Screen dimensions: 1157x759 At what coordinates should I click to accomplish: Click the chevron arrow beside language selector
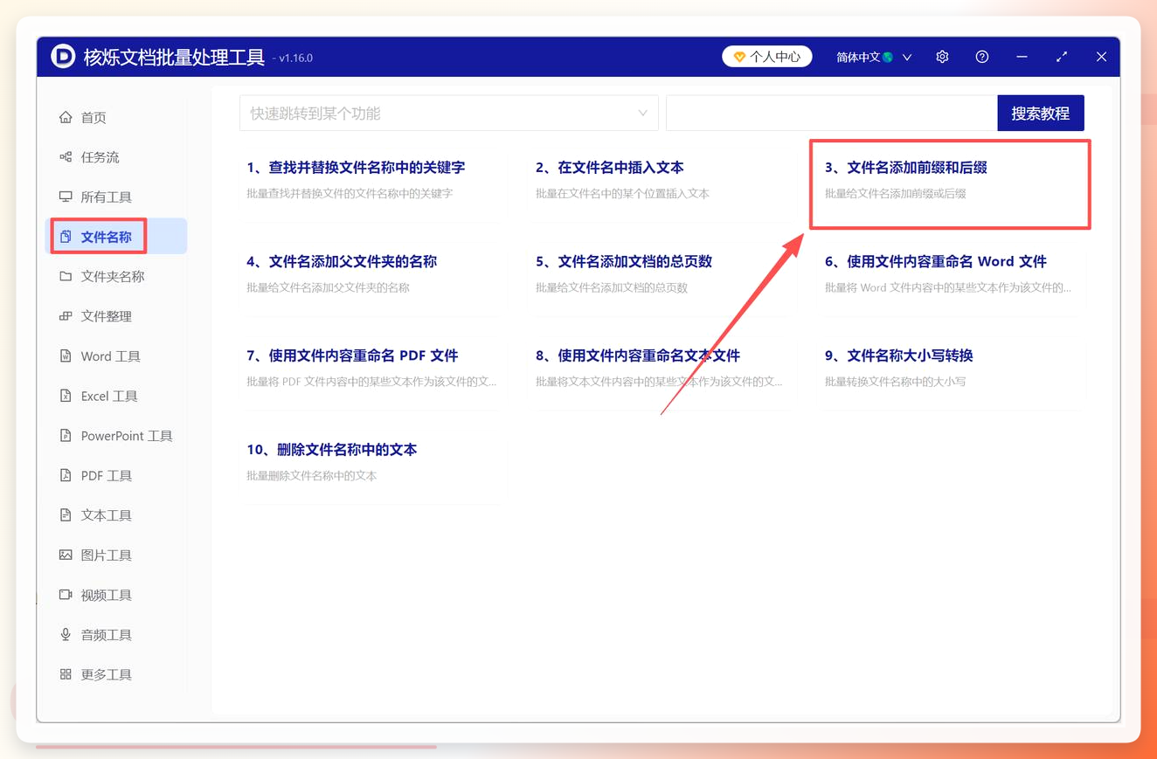(907, 57)
